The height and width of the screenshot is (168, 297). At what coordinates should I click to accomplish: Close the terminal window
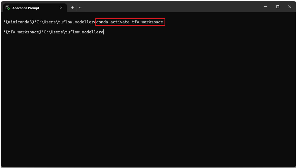(290, 7)
